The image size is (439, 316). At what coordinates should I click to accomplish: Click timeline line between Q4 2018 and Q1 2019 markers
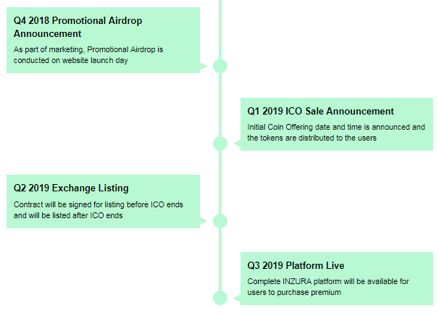tap(220, 105)
